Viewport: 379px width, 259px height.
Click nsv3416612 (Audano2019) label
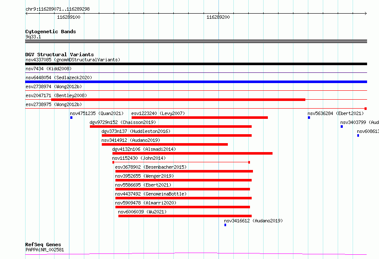pyautogui.click(x=253, y=221)
